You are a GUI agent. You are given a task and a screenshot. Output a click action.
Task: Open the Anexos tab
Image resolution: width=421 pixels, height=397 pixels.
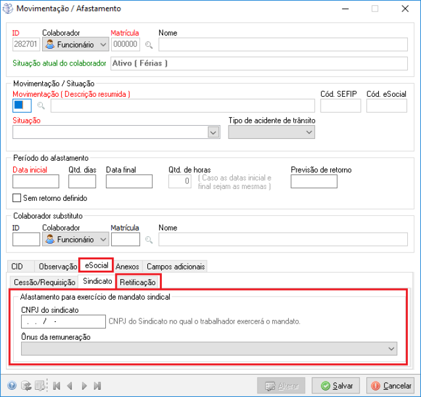tap(128, 266)
